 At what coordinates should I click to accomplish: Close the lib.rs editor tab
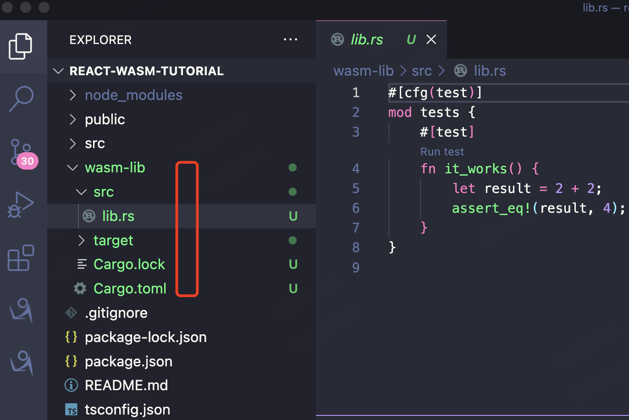(431, 40)
